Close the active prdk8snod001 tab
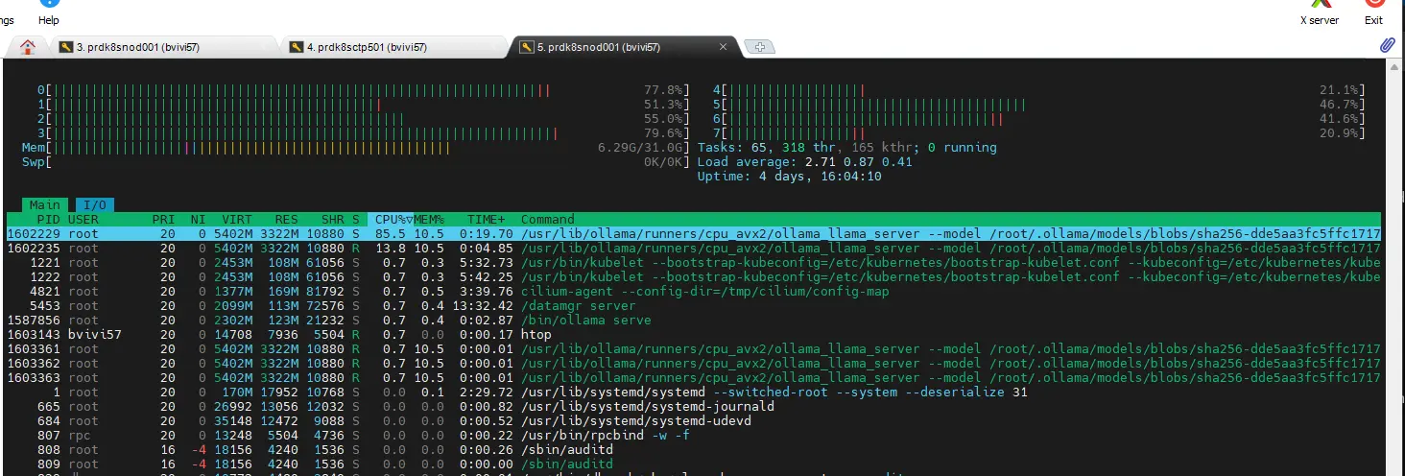Image resolution: width=1405 pixels, height=476 pixels. click(x=724, y=47)
